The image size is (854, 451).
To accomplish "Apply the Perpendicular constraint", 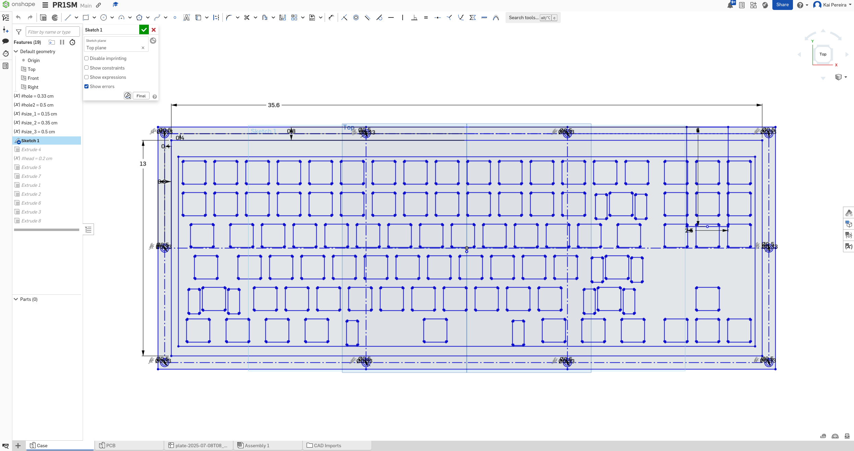I will [x=415, y=17].
